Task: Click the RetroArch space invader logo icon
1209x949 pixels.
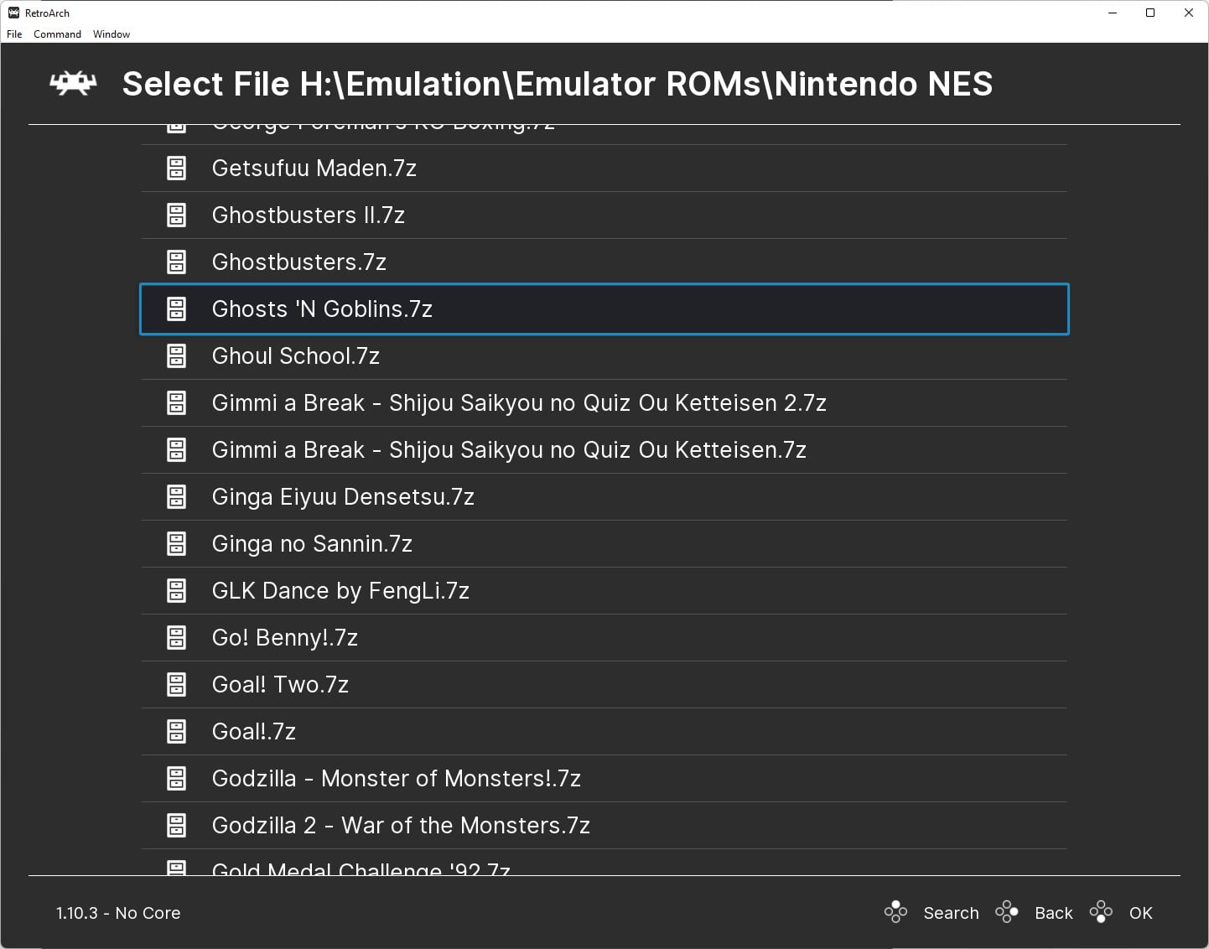Action: (x=74, y=84)
